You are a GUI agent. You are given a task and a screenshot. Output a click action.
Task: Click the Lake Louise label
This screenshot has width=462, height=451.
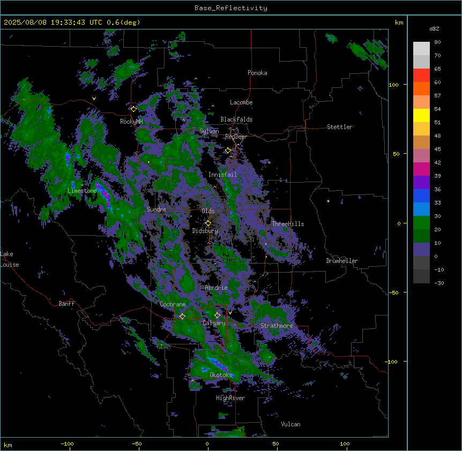coord(10,259)
